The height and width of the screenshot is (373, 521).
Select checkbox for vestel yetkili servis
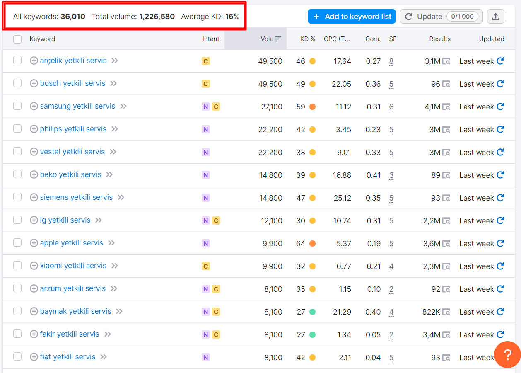point(17,152)
